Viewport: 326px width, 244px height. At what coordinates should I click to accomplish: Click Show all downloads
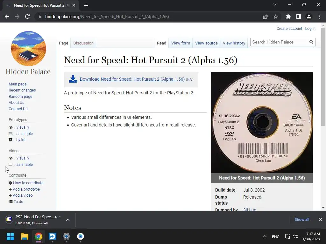pos(302,220)
